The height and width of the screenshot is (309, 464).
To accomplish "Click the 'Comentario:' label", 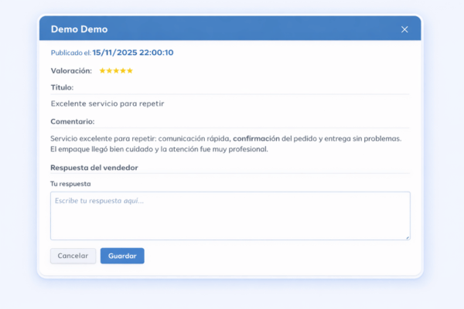I will coord(73,121).
